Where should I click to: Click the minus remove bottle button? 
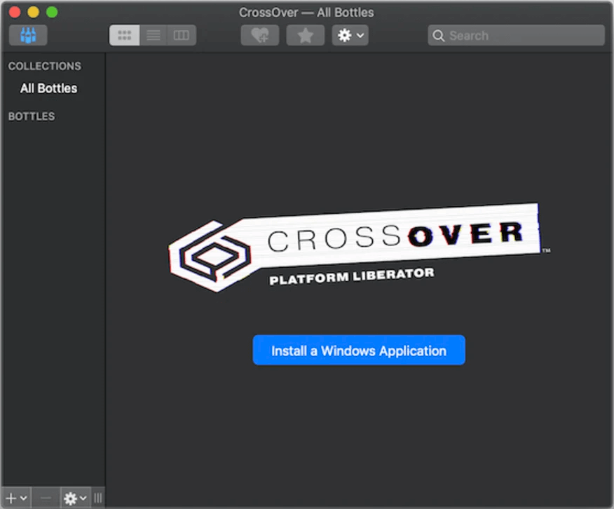coord(46,498)
